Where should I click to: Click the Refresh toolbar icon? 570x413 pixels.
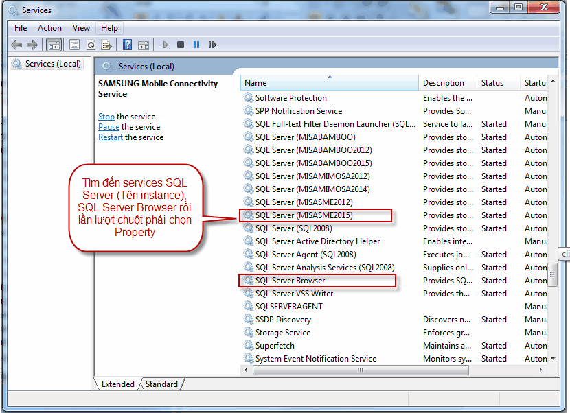91,45
